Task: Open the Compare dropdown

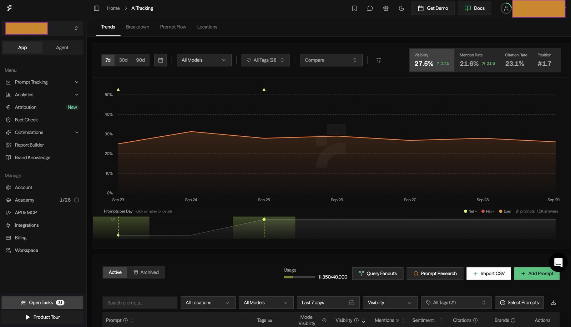Action: [x=331, y=60]
